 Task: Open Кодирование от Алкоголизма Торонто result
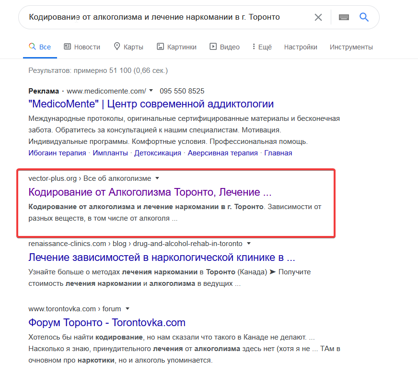150,192
